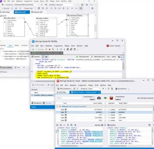Click Filter funnel icon in Oracle toolbar
The height and width of the screenshot is (149, 154).
tap(103, 89)
